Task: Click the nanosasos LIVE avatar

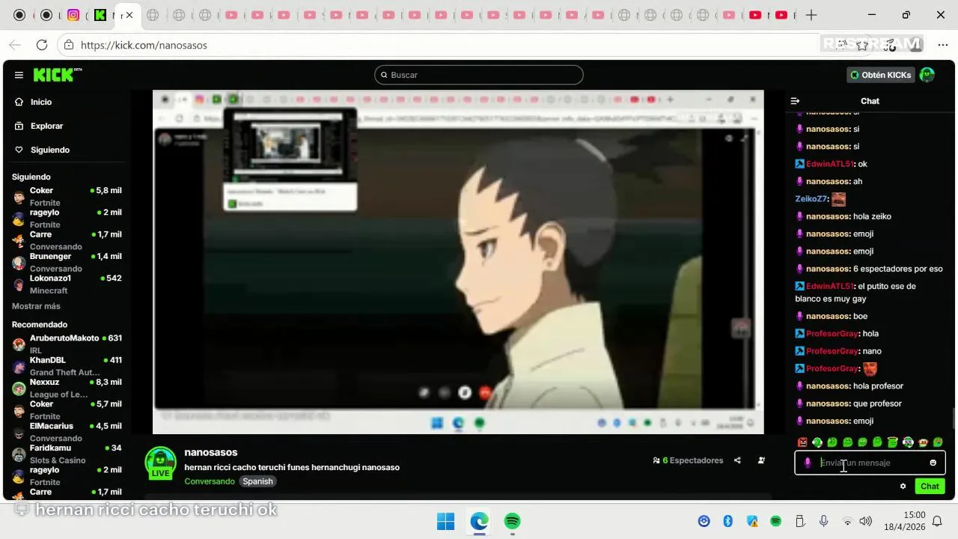Action: tap(160, 463)
